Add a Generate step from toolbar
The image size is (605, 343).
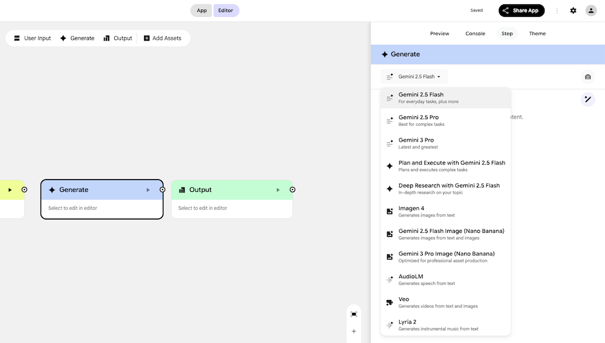pos(77,38)
